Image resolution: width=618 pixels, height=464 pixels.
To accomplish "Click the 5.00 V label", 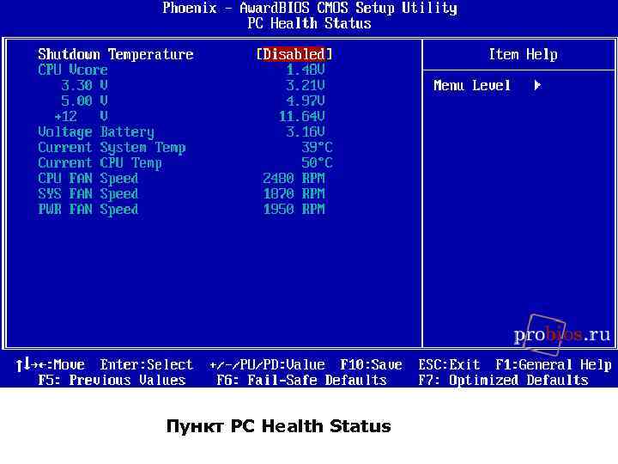I will coord(84,101).
